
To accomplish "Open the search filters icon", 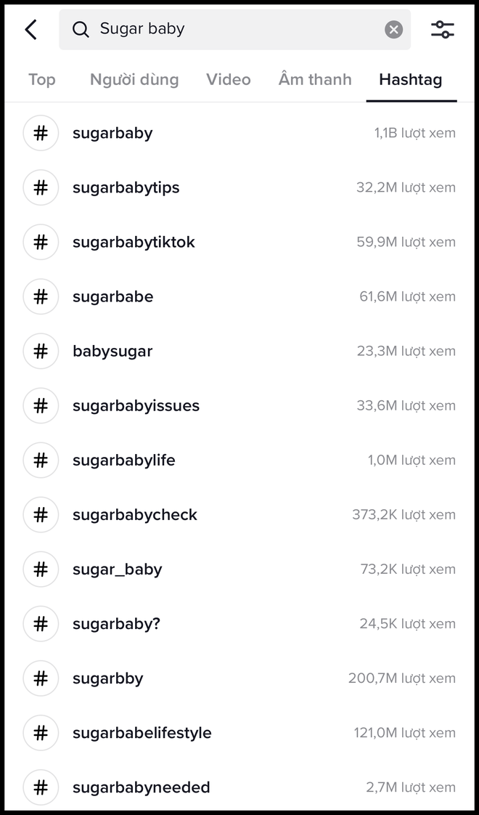I will 443,29.
